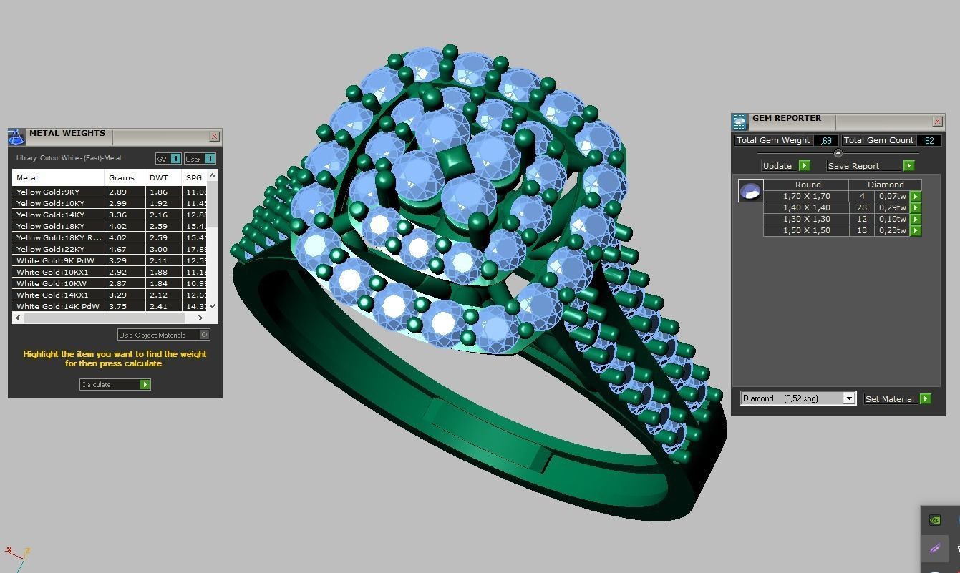Click the 1,70 X 1,70 size cell

[807, 196]
